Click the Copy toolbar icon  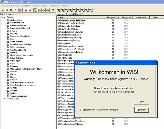click(x=7, y=10)
